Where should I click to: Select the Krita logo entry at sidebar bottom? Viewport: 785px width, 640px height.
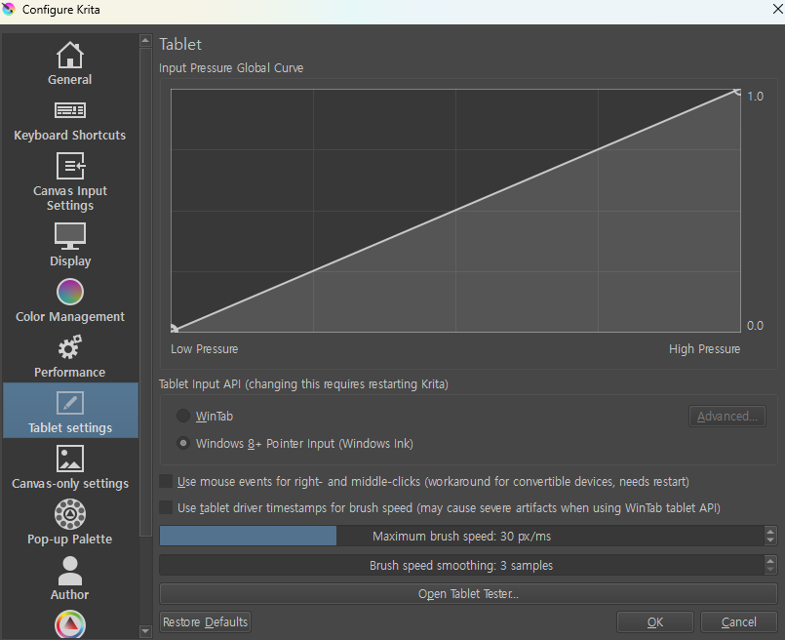(69, 624)
